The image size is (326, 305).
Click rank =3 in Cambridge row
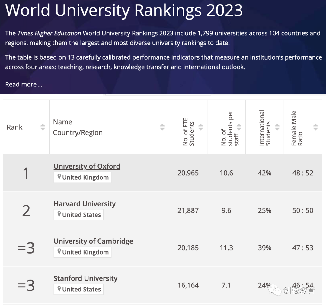coord(26,248)
